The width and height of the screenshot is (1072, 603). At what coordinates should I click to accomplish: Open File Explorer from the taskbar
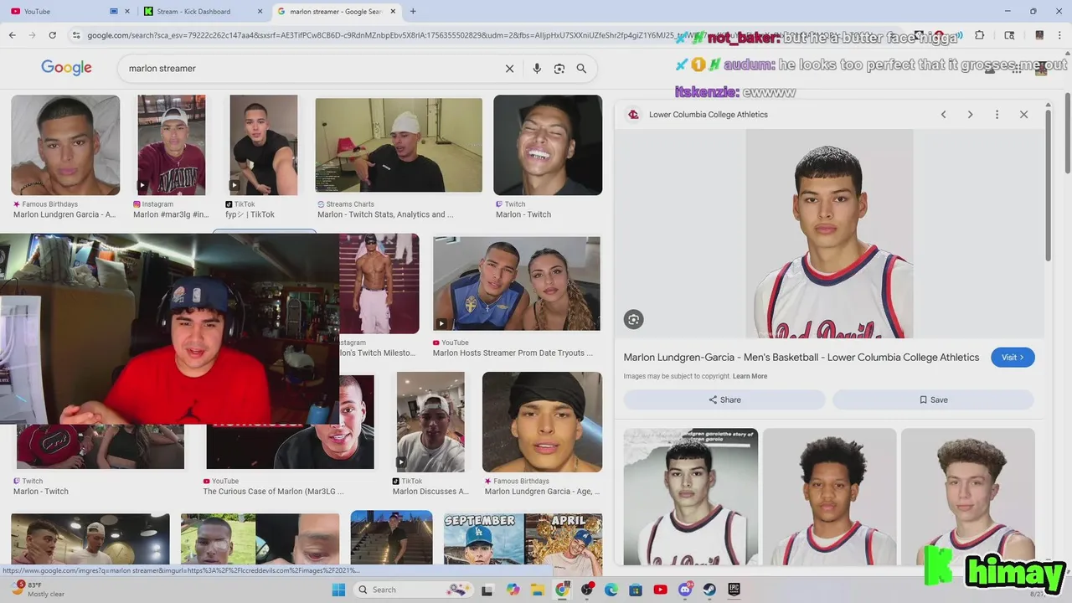538,590
